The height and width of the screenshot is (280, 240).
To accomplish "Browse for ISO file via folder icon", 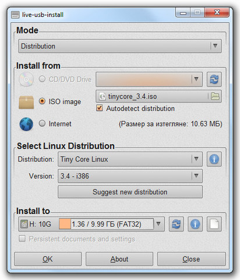I will coord(215,96).
